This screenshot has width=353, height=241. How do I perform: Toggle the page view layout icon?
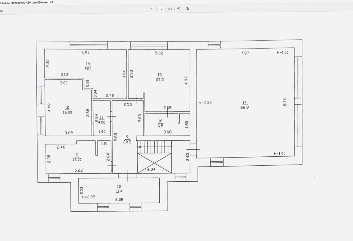coord(188,9)
